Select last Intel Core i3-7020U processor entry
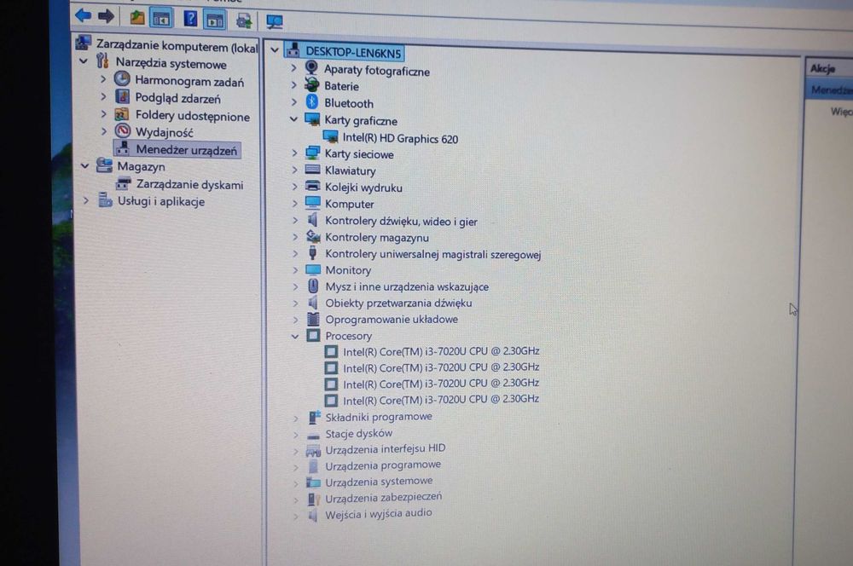853x566 pixels. pyautogui.click(x=441, y=400)
